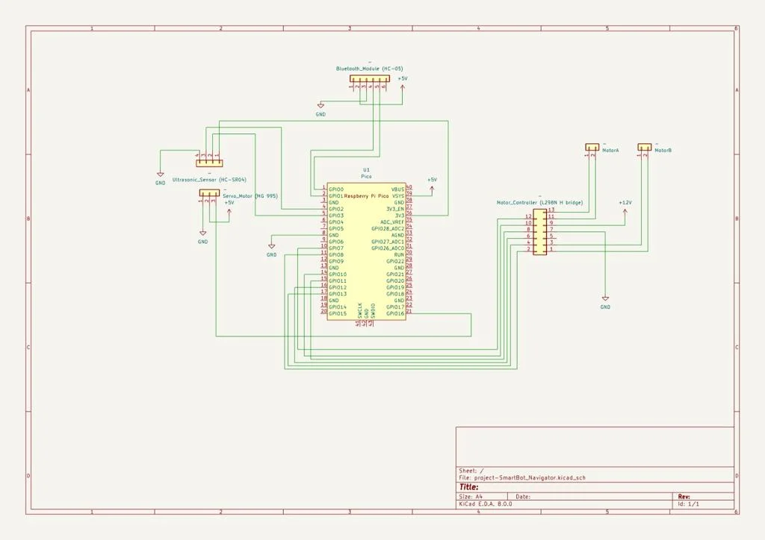
Task: Click the Ultrasonic_Sensor (HC-SR04) connector symbol
Action: 209,163
